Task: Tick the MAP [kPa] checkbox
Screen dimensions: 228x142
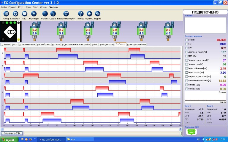Action: (x=186, y=56)
